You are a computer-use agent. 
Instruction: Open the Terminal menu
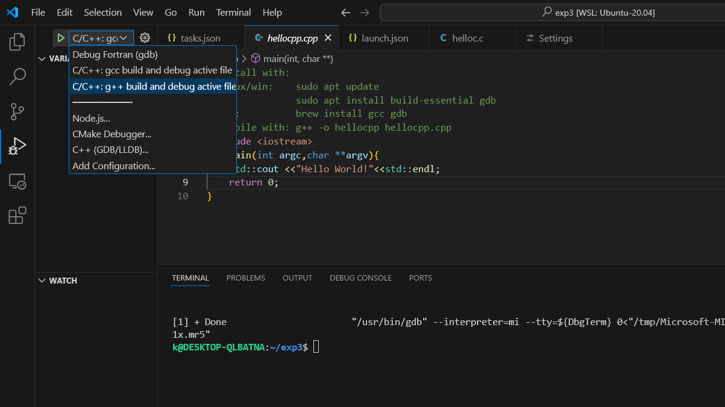click(x=233, y=13)
